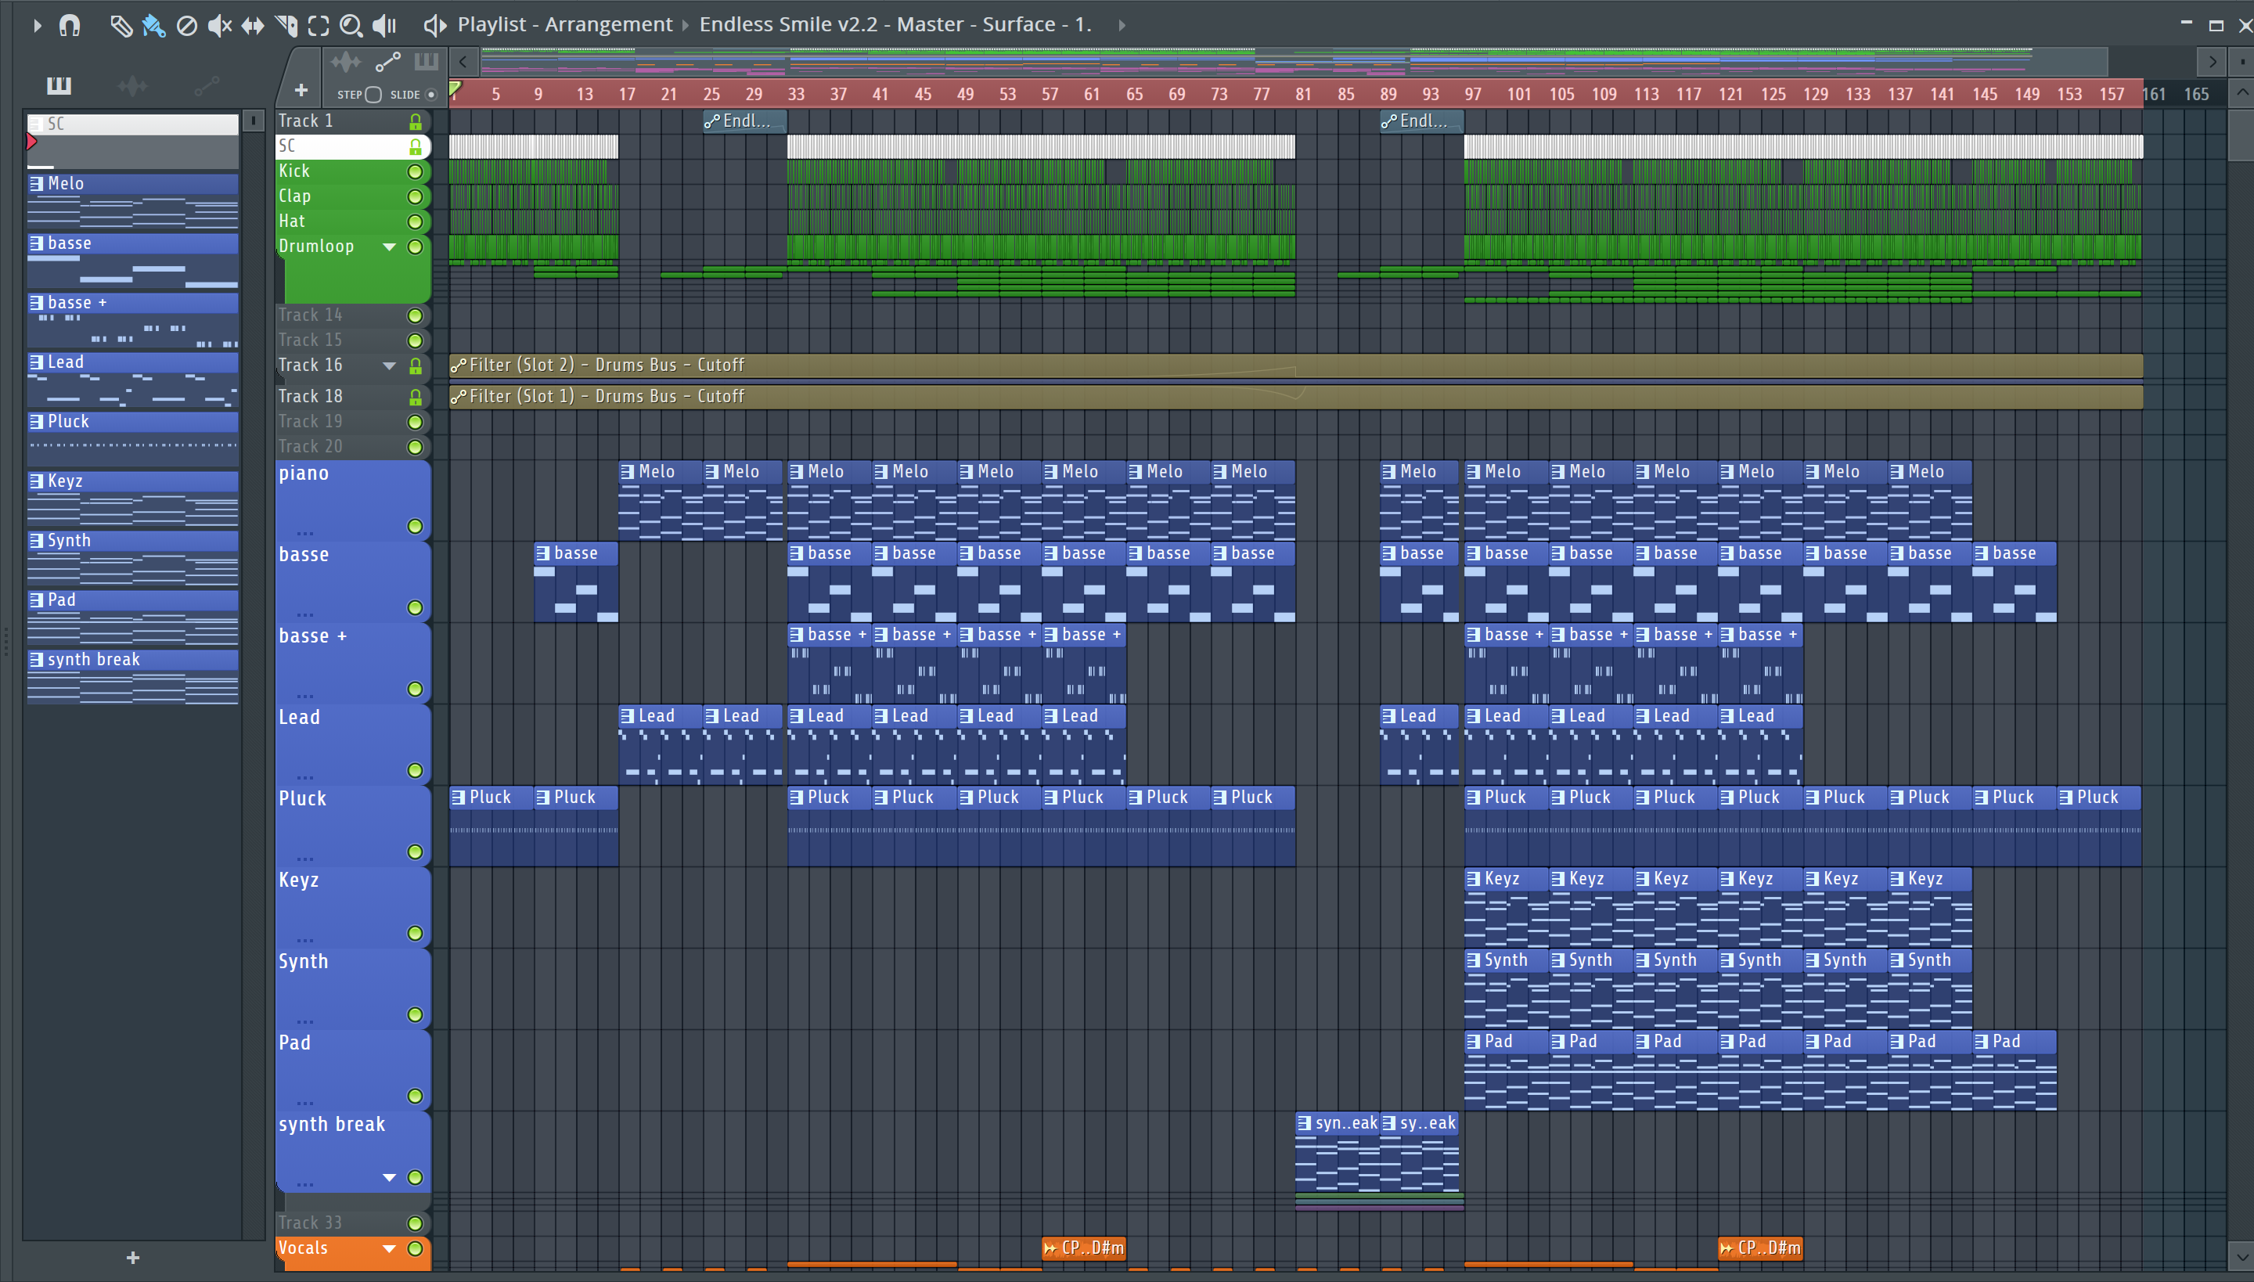Click the vertical playlist scrollbar thumb
Screen dimensions: 2254x1282
click(2241, 135)
